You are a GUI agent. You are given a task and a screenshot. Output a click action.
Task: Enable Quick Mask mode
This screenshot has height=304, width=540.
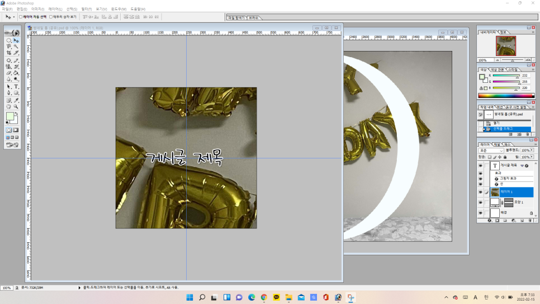tap(16, 130)
